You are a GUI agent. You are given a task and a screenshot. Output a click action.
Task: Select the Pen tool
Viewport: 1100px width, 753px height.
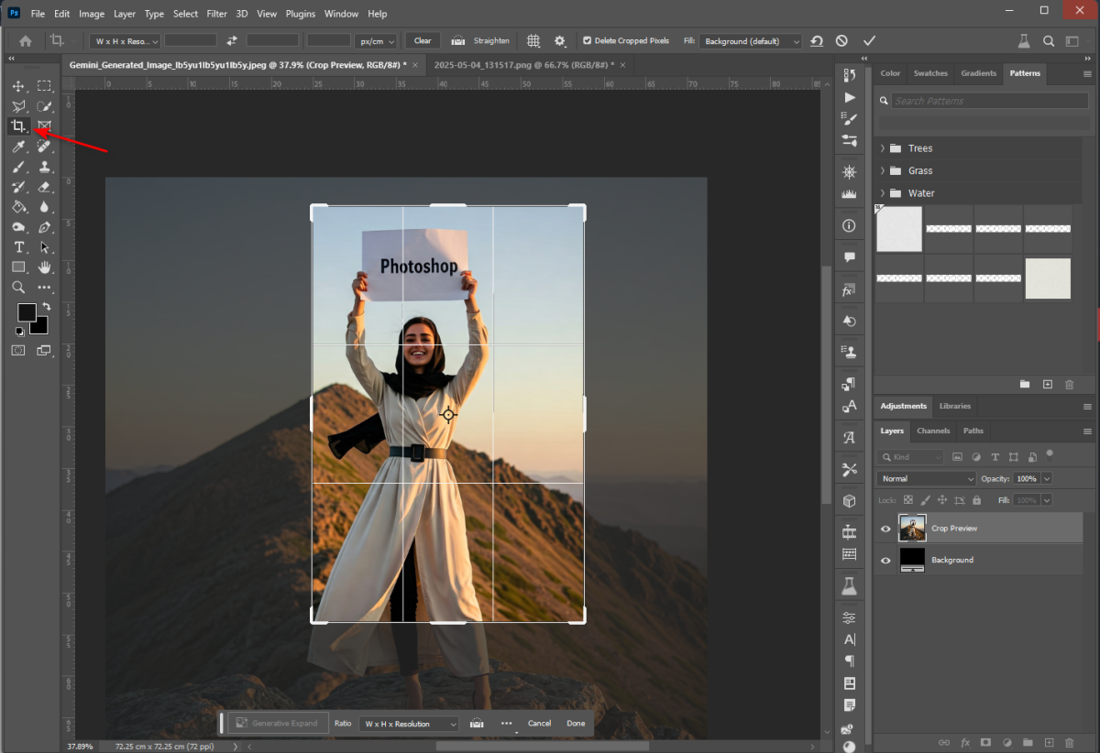[44, 227]
